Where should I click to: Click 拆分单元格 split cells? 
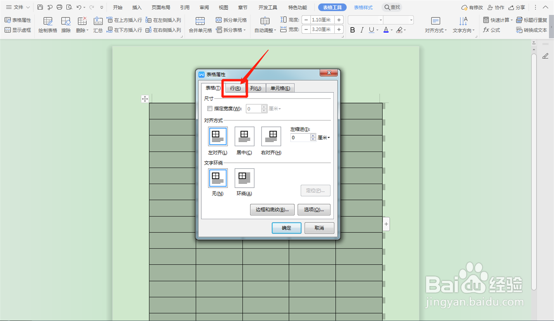(231, 20)
